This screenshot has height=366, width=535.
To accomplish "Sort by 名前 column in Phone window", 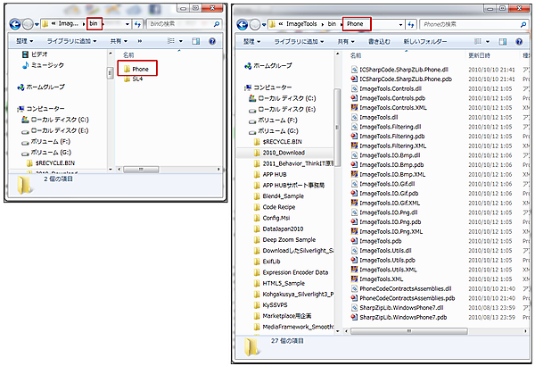I will (x=356, y=55).
